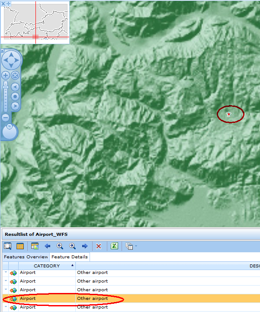The image size is (260, 312).
Task: Expand the first Airport row's arrow
Action: click(x=6, y=272)
